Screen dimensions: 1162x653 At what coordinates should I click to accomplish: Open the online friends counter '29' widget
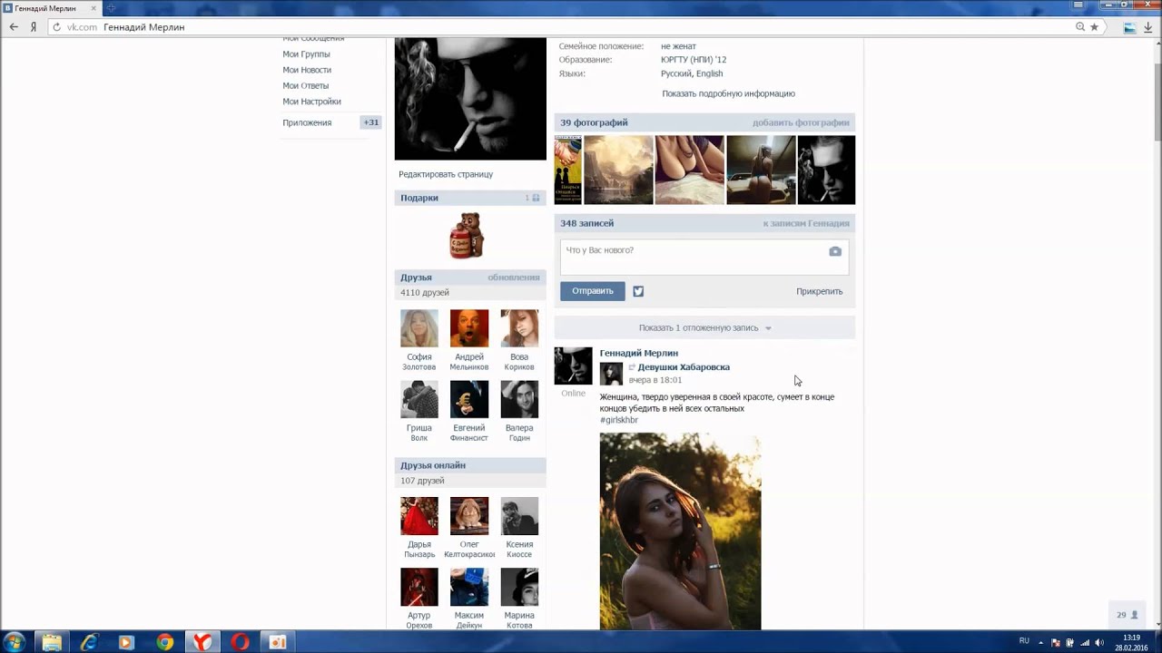(1127, 615)
